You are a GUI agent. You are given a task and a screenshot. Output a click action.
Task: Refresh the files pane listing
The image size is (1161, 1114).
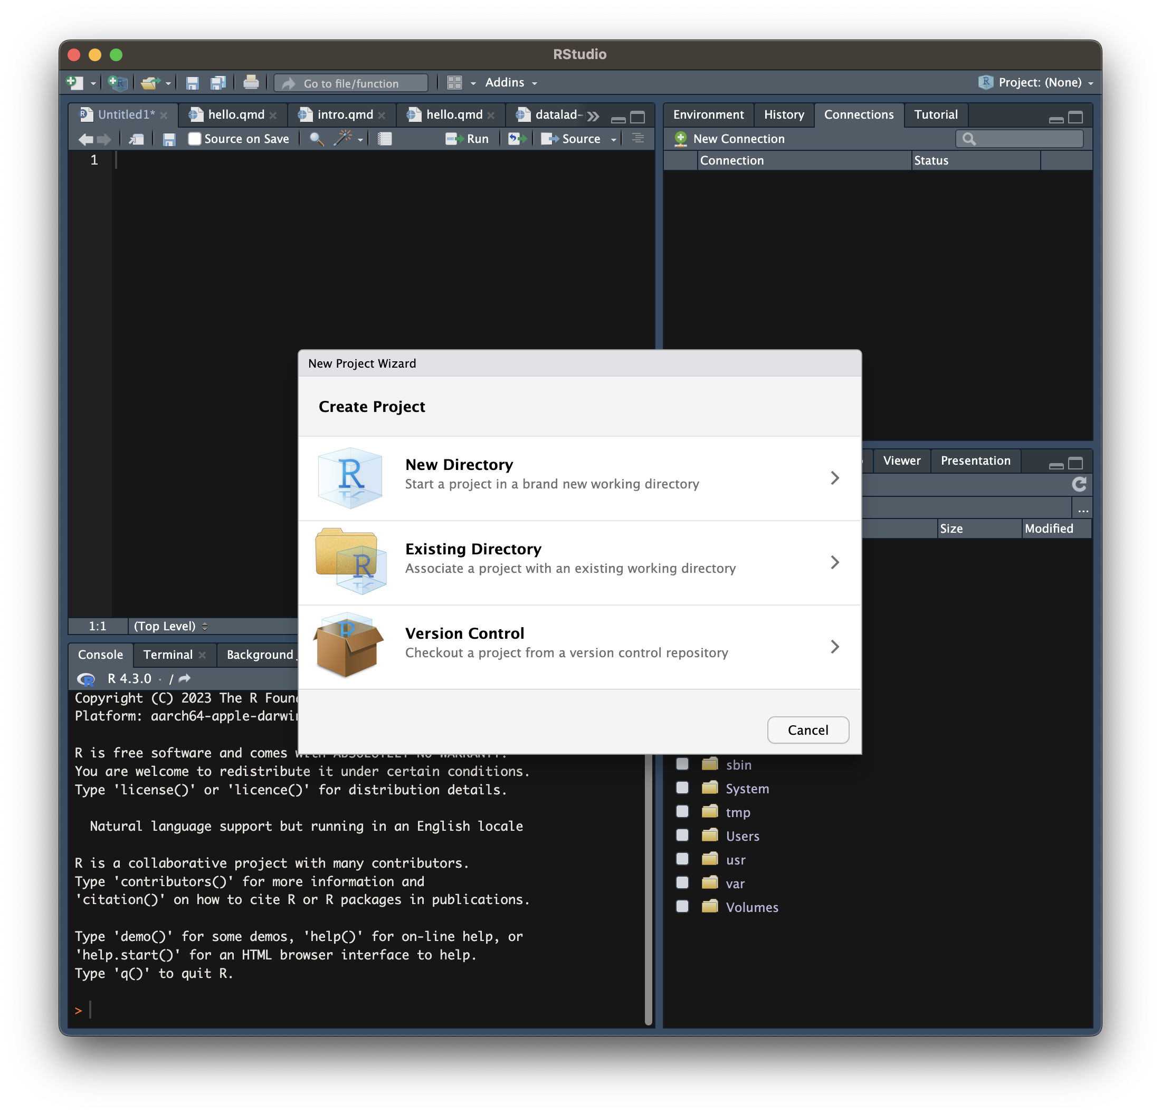coord(1079,484)
